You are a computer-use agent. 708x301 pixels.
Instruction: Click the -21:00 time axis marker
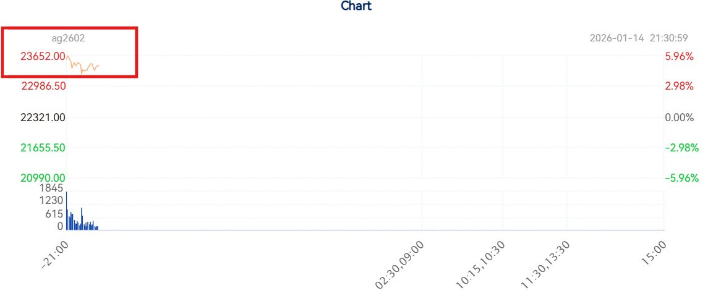coord(54,255)
